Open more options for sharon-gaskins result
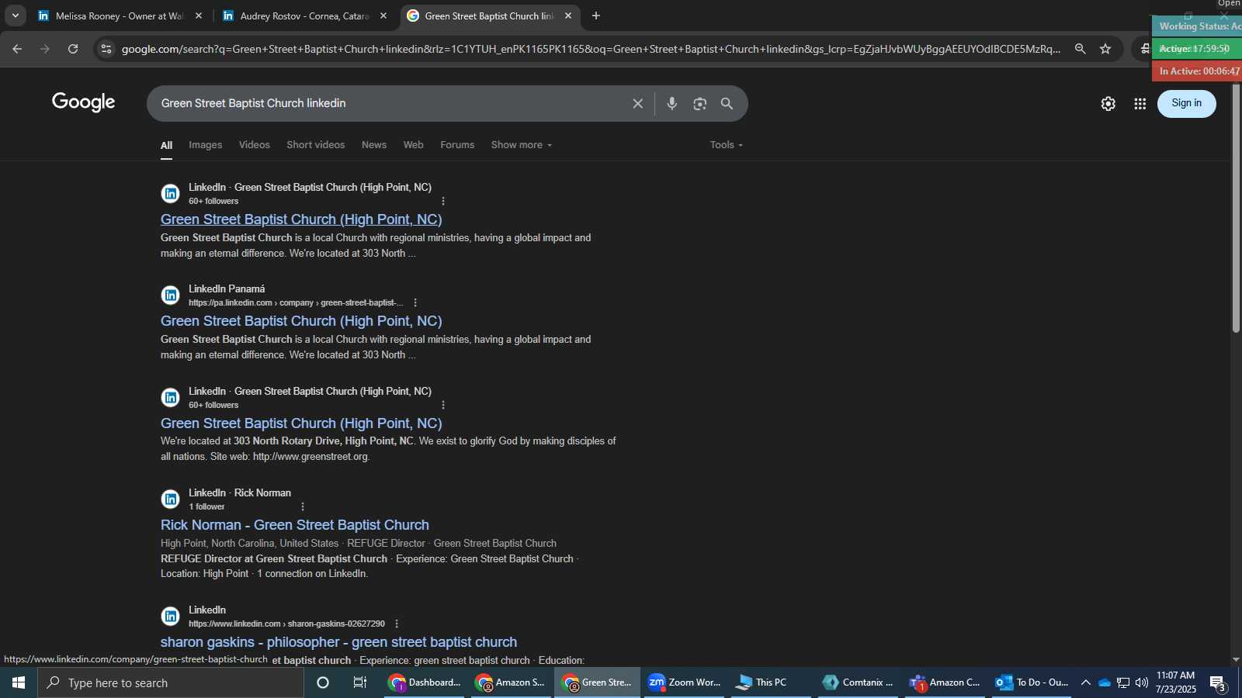 point(397,624)
